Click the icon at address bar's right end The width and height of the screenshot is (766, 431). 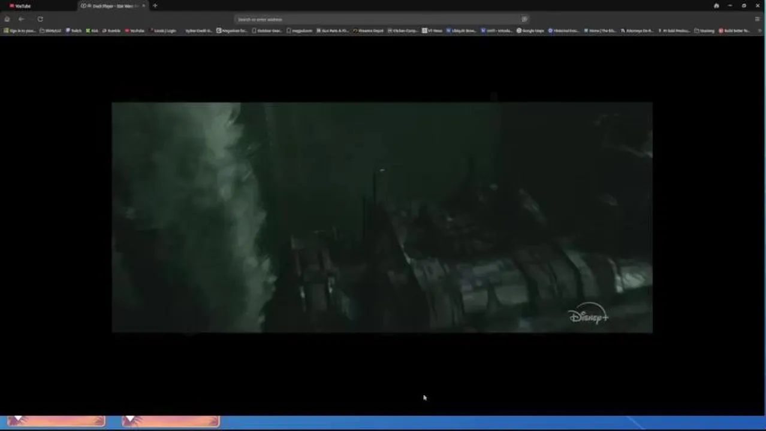pyautogui.click(x=524, y=19)
